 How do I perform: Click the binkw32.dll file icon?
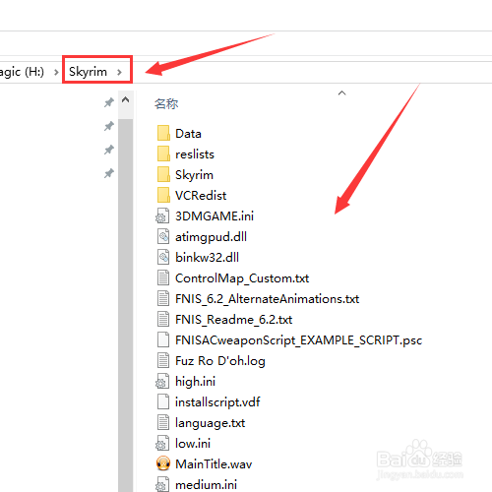tap(163, 258)
